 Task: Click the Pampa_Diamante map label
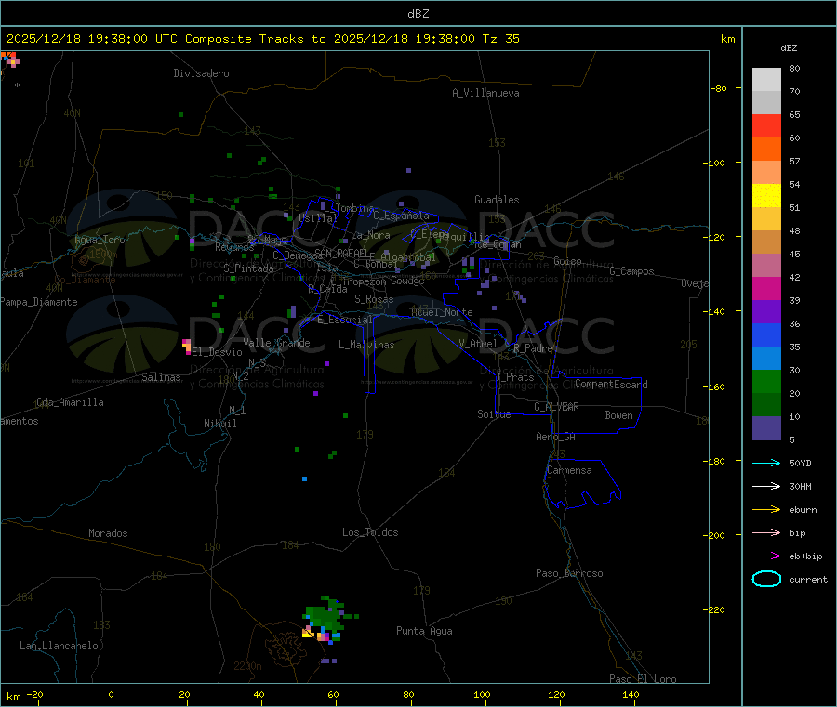pyautogui.click(x=39, y=302)
